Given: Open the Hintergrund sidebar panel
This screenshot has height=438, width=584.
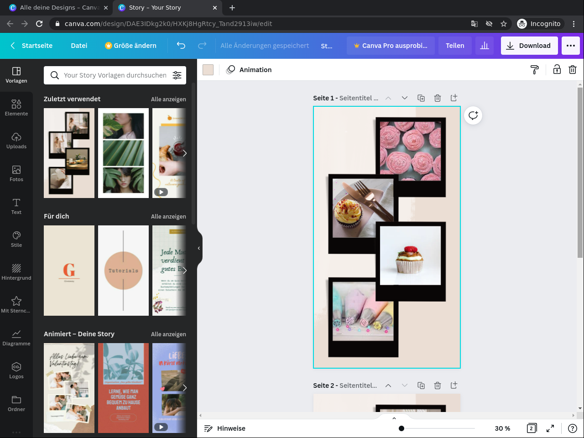Looking at the screenshot, I should point(16,272).
